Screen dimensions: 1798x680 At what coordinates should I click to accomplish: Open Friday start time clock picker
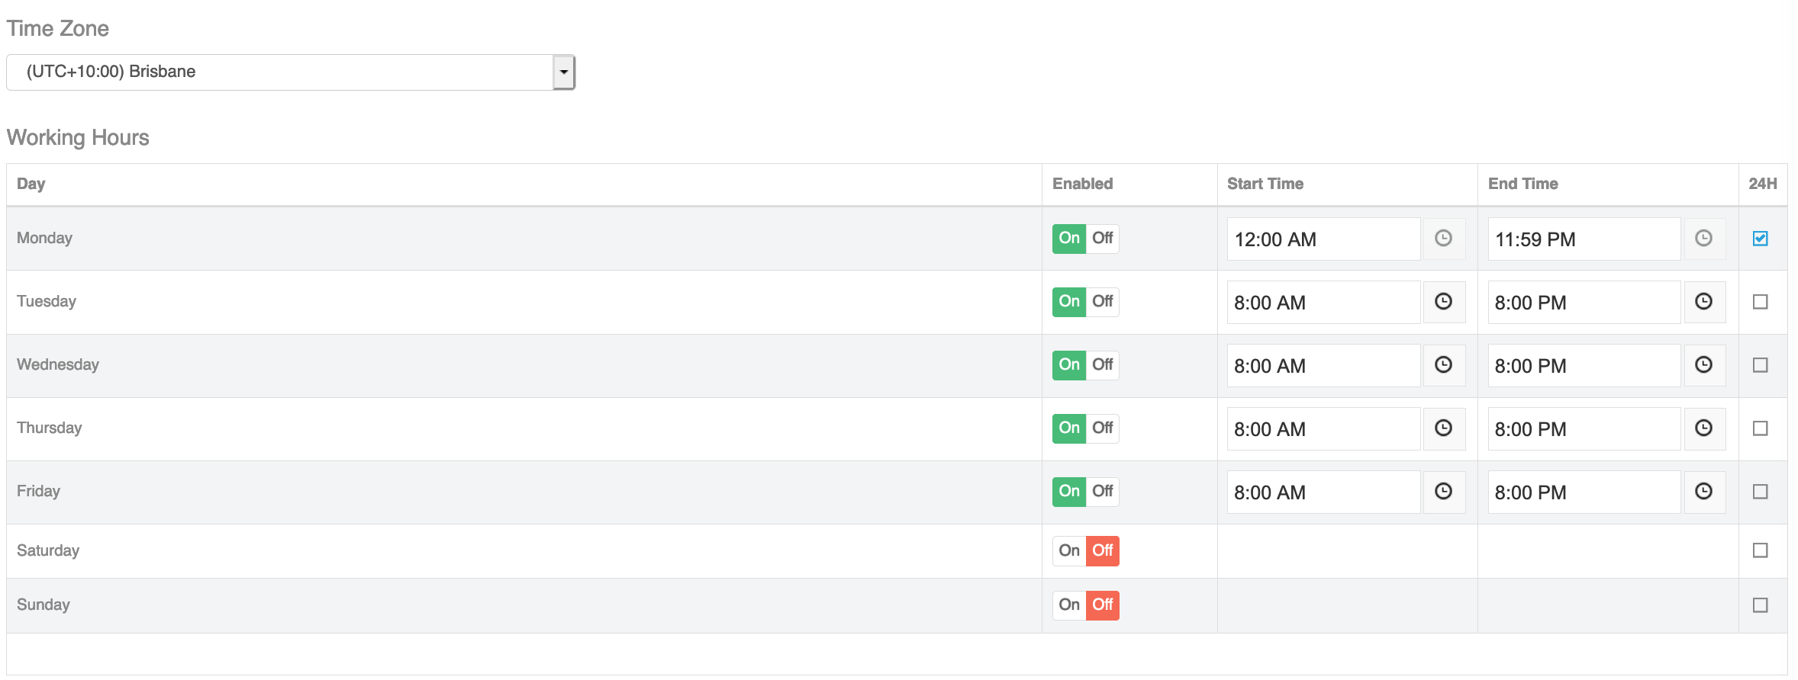tap(1443, 492)
